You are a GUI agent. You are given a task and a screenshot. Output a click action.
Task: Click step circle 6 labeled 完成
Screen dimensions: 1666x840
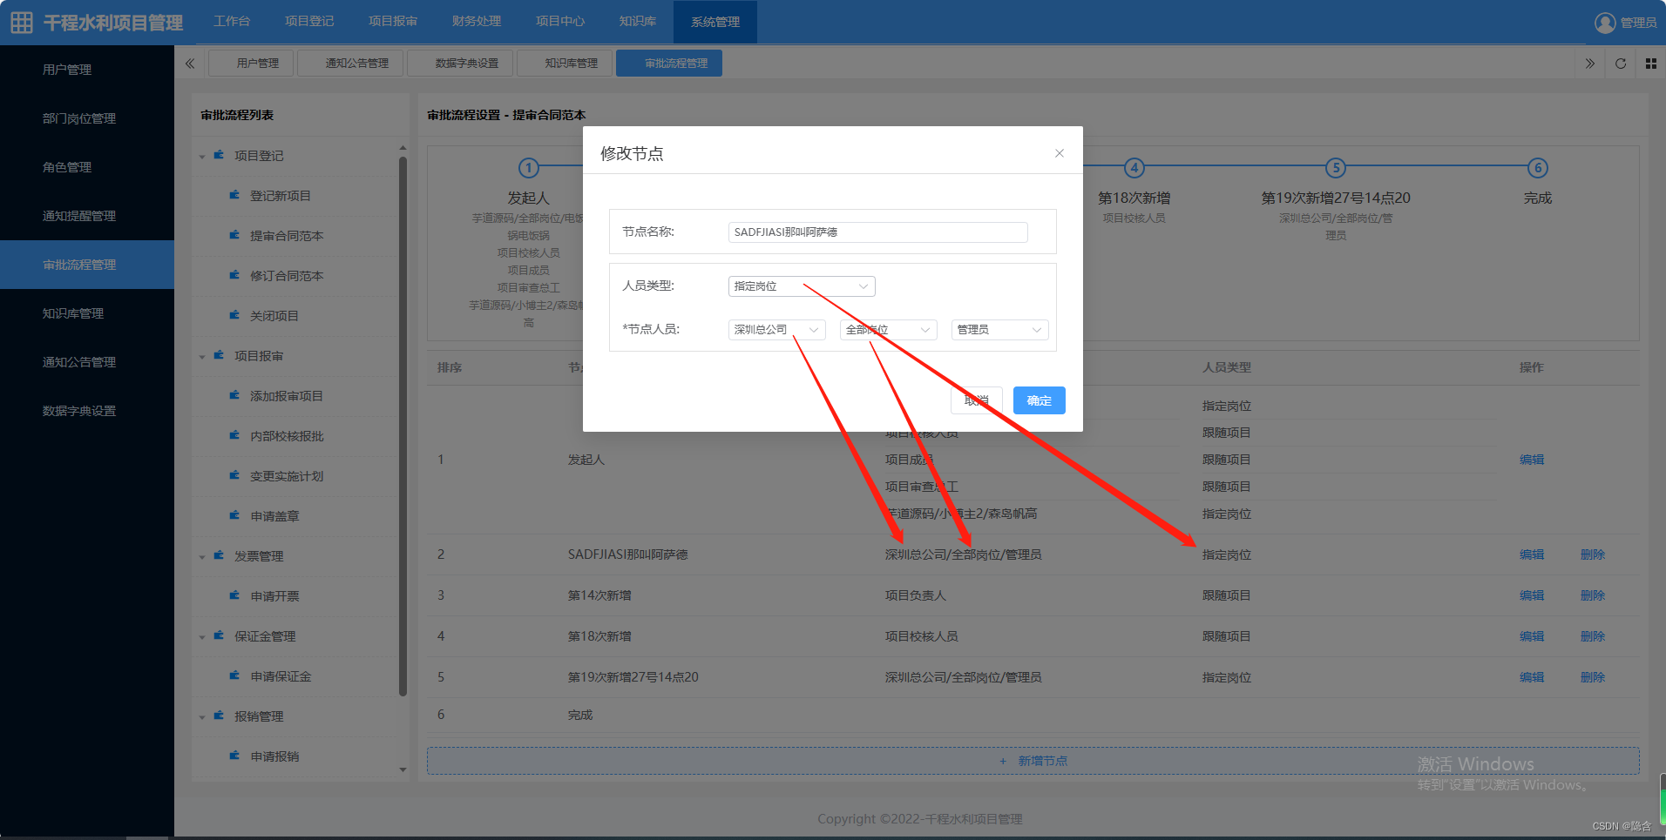click(1538, 168)
